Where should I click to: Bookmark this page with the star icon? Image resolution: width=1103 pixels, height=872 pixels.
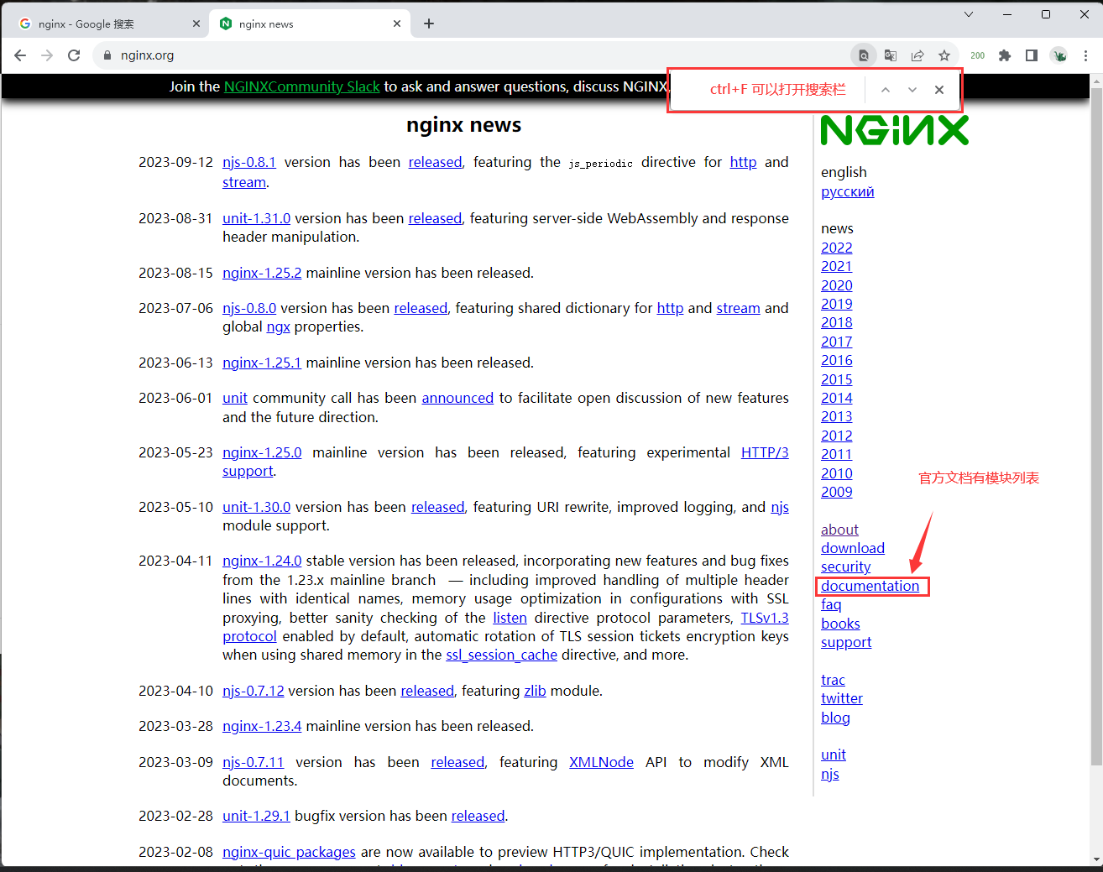[944, 55]
